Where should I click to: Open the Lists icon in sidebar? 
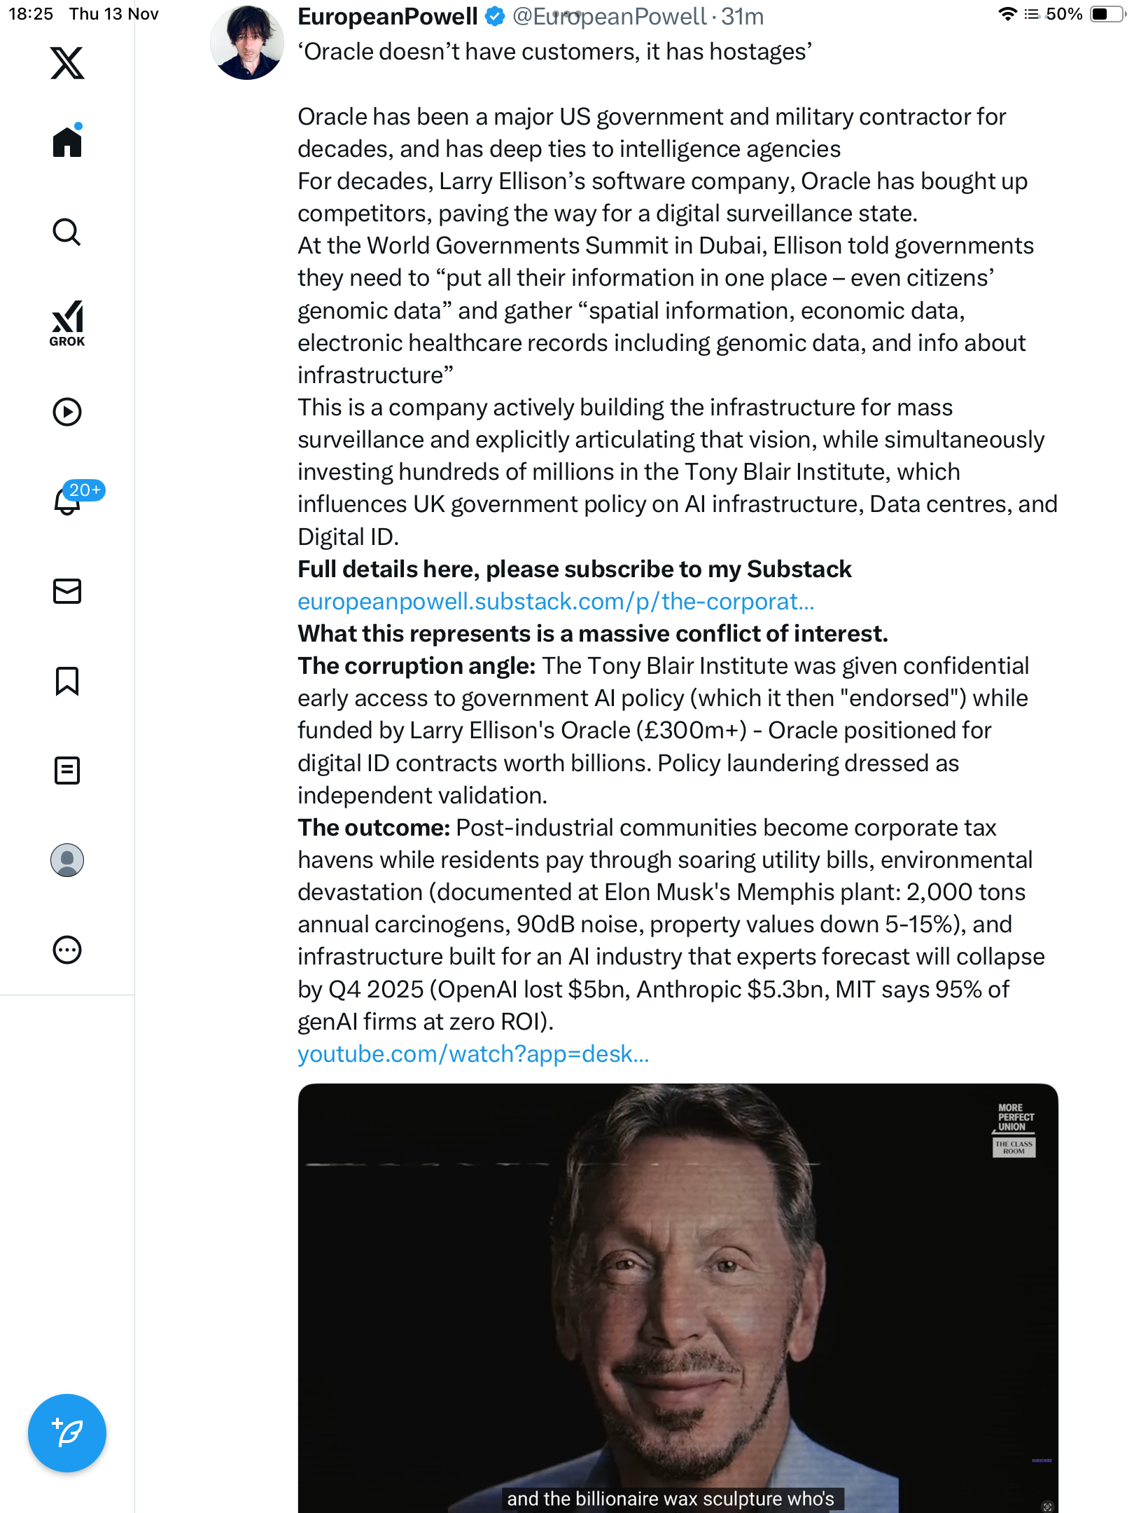coord(67,771)
